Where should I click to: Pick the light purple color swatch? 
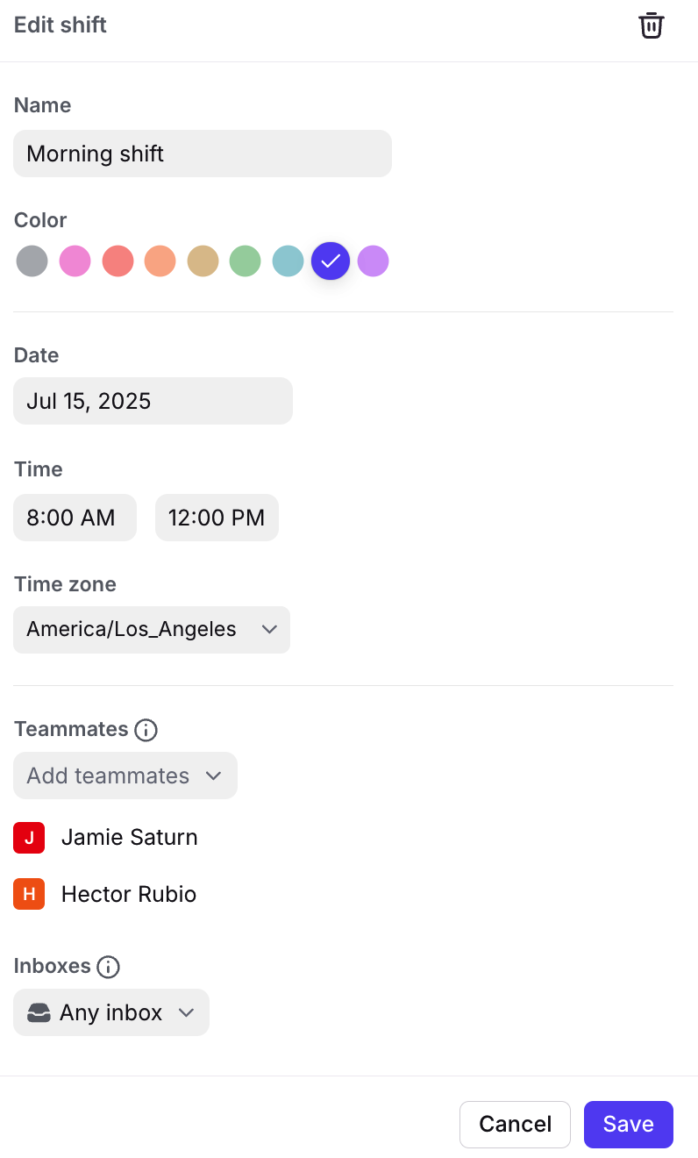(373, 261)
